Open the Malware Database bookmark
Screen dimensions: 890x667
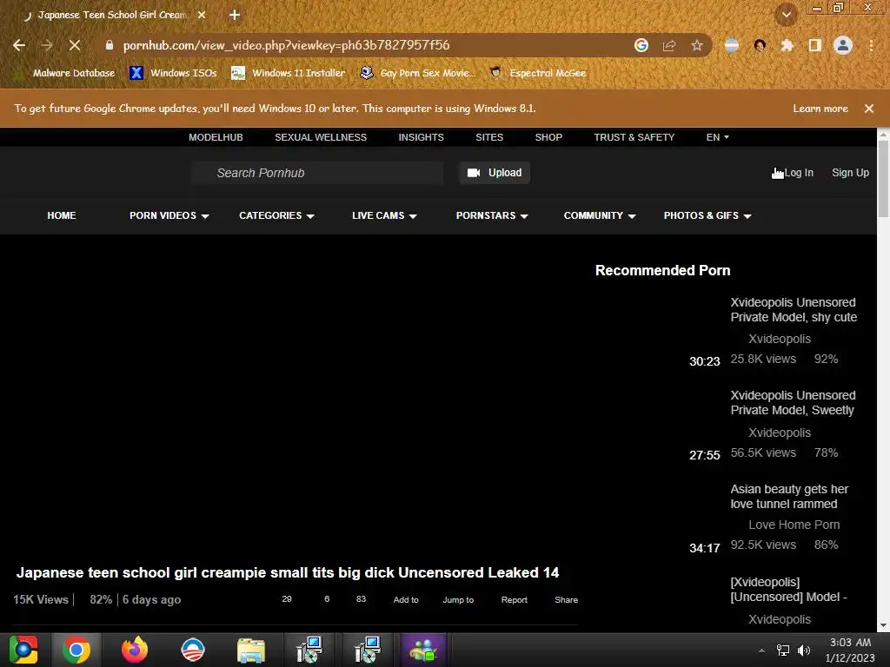coord(66,73)
